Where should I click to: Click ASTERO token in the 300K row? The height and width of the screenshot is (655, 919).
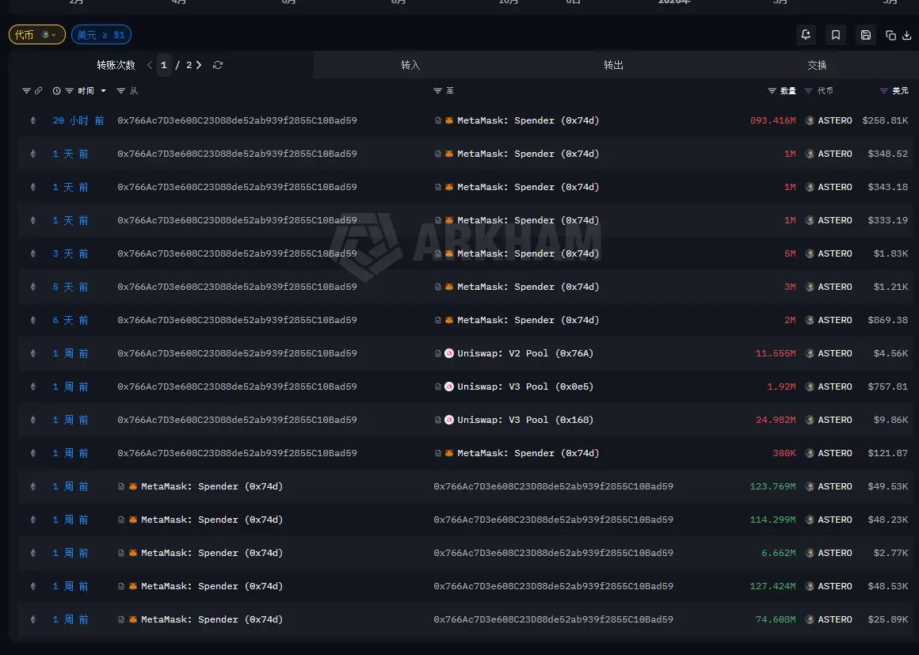(x=834, y=454)
